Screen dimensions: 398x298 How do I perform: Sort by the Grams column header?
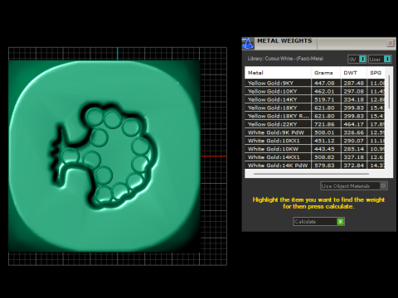326,73
